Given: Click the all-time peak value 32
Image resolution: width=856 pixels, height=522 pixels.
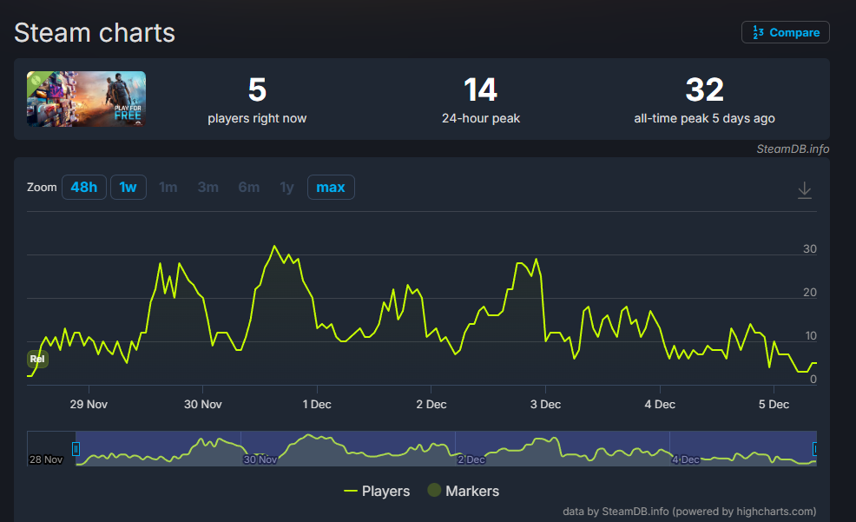Looking at the screenshot, I should (x=704, y=90).
